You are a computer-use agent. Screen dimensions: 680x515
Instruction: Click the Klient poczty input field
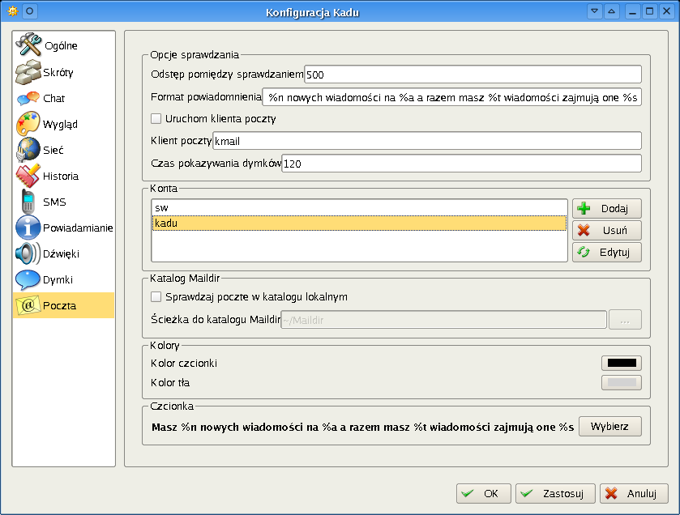pyautogui.click(x=426, y=141)
